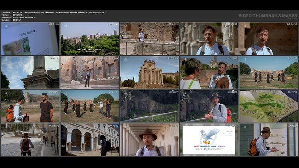This screenshot has width=299, height=168.
Task: Select the thumbnail of hatted host gesturing by railing
Action: tap(209, 106)
